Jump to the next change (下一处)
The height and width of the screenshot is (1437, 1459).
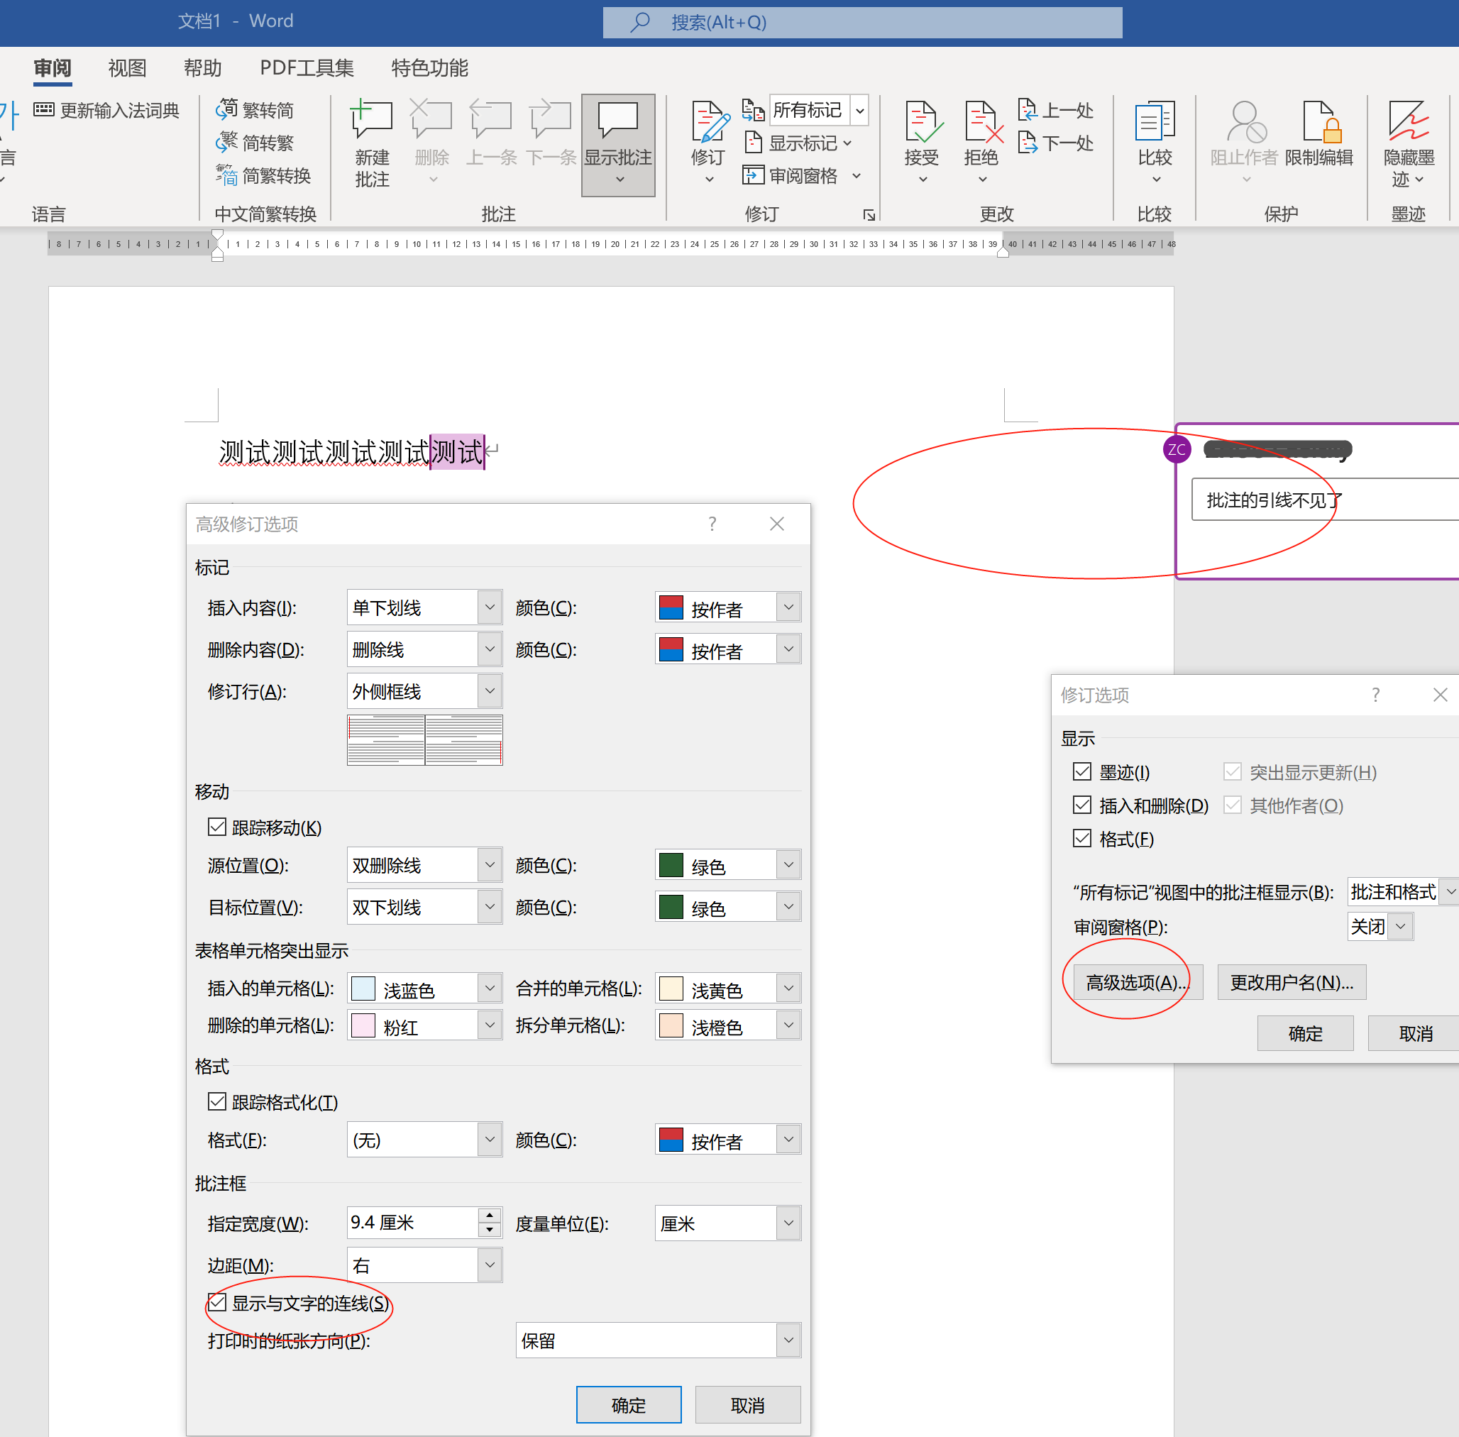pyautogui.click(x=1055, y=143)
